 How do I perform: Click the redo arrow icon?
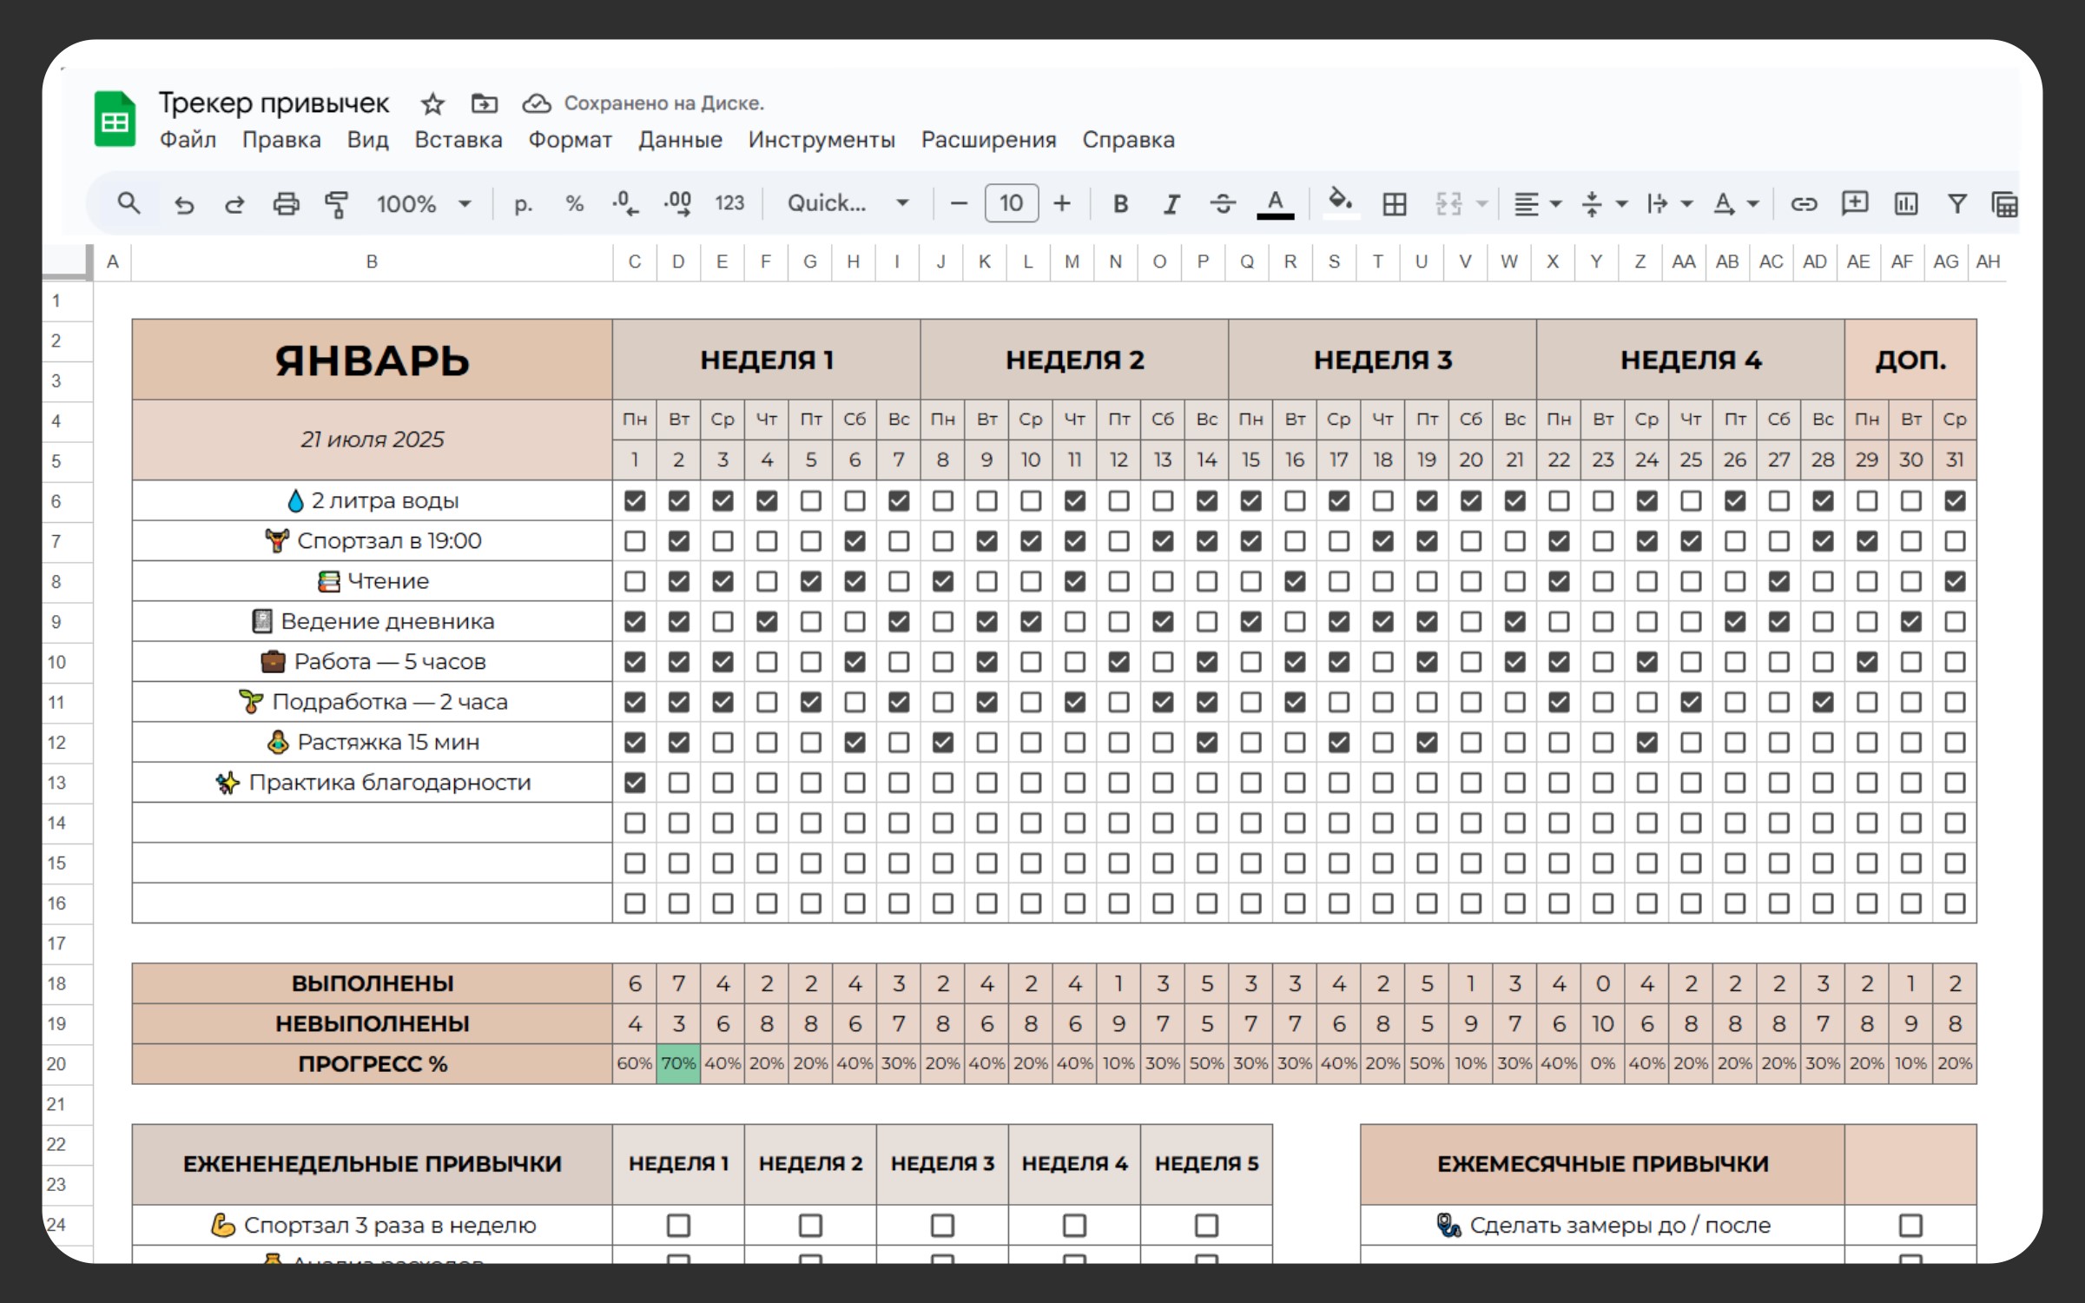pos(234,204)
